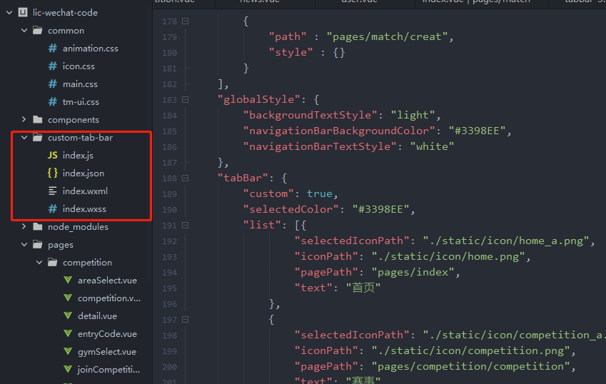Viewport: 606px width, 384px height.
Task: Click "./static/icon/home.png" iconPath string
Action: (x=448, y=256)
